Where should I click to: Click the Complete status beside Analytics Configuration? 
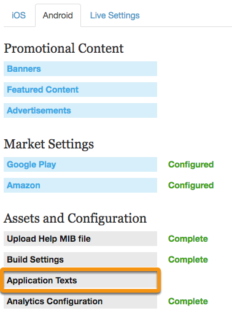tap(188, 301)
